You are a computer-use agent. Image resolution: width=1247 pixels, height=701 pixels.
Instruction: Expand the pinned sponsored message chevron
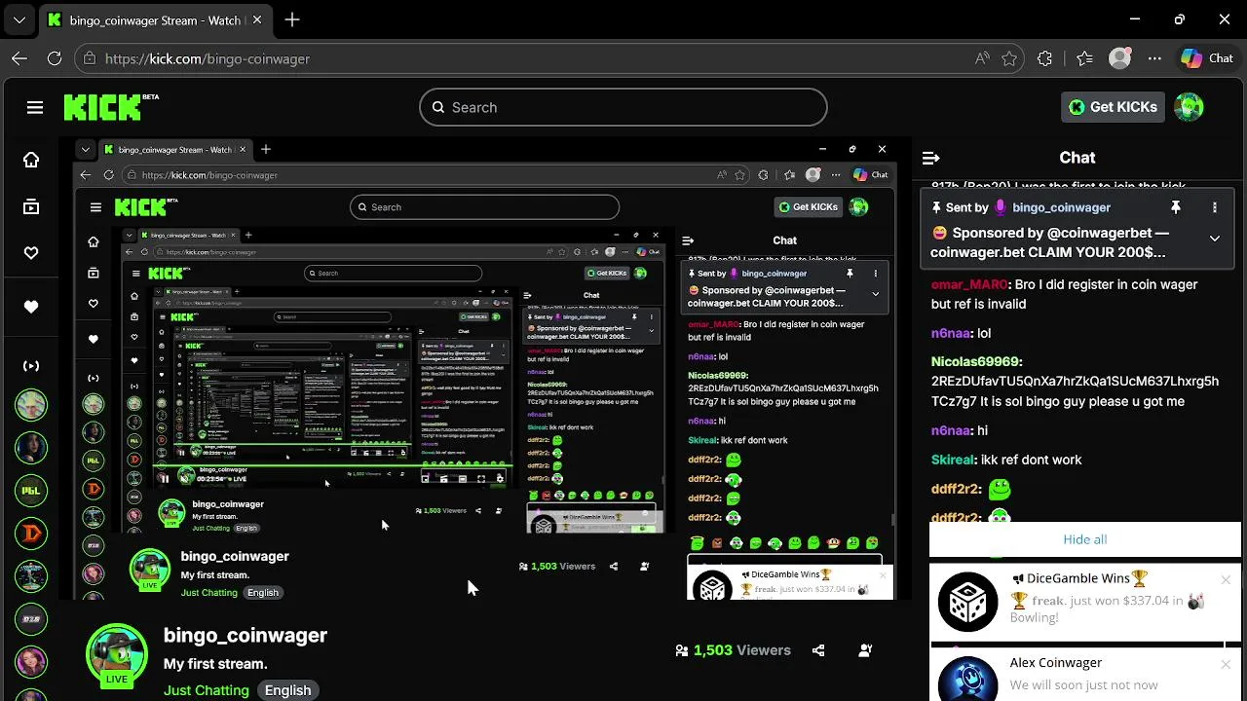1215,239
